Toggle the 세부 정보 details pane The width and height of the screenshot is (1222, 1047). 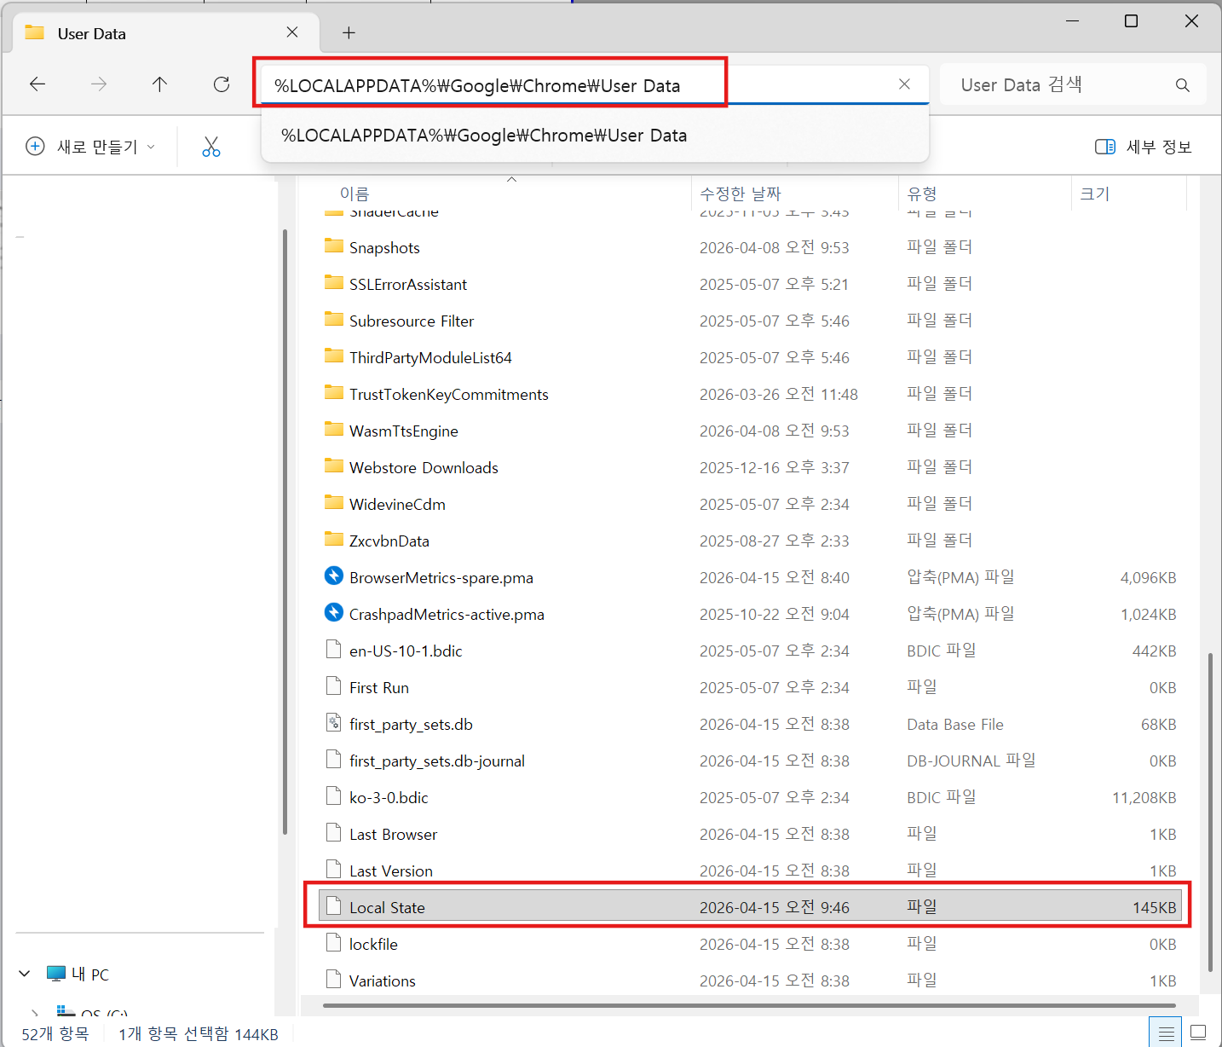[1143, 147]
